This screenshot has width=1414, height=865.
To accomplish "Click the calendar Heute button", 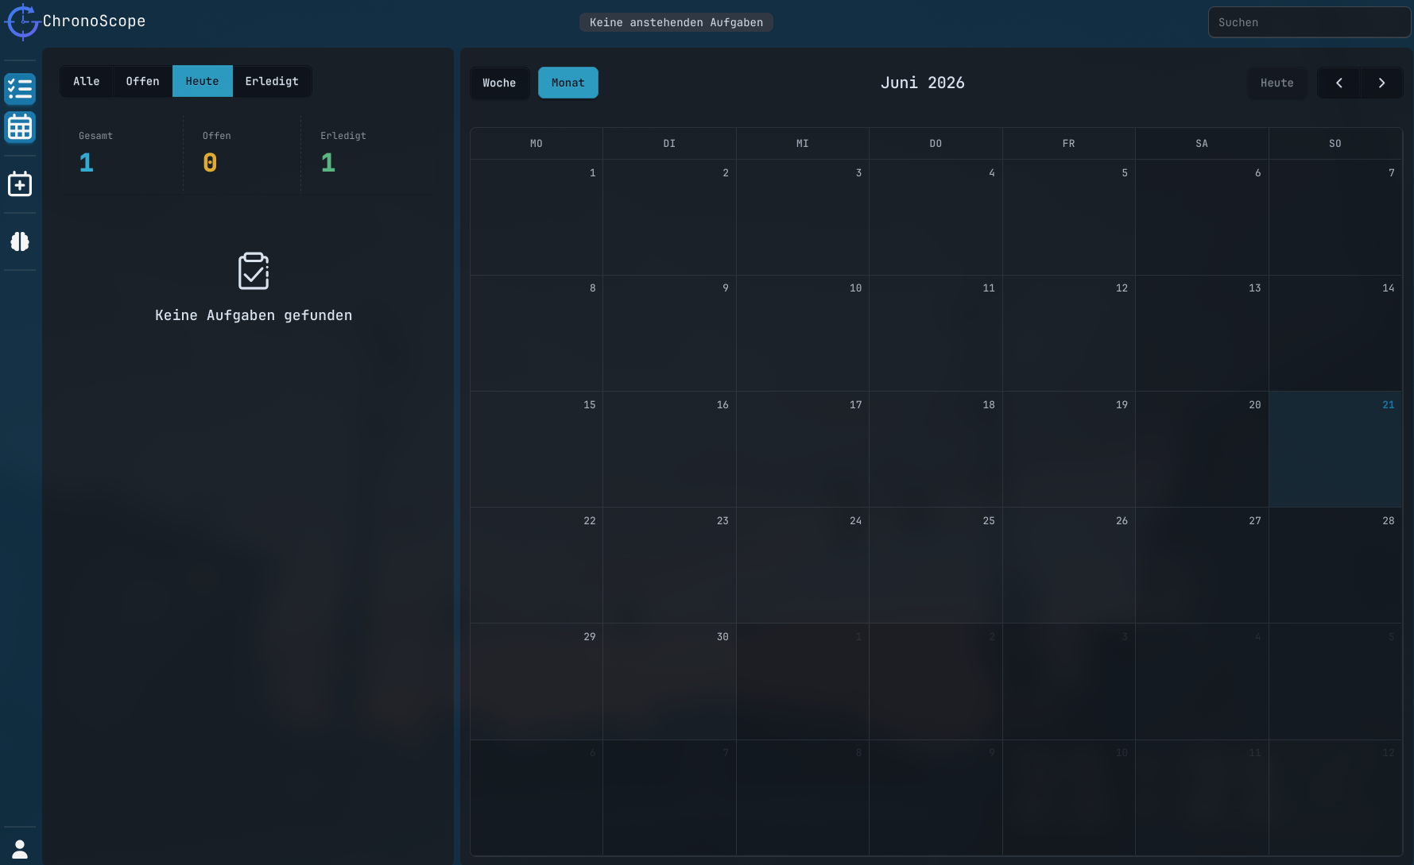I will (x=1276, y=83).
